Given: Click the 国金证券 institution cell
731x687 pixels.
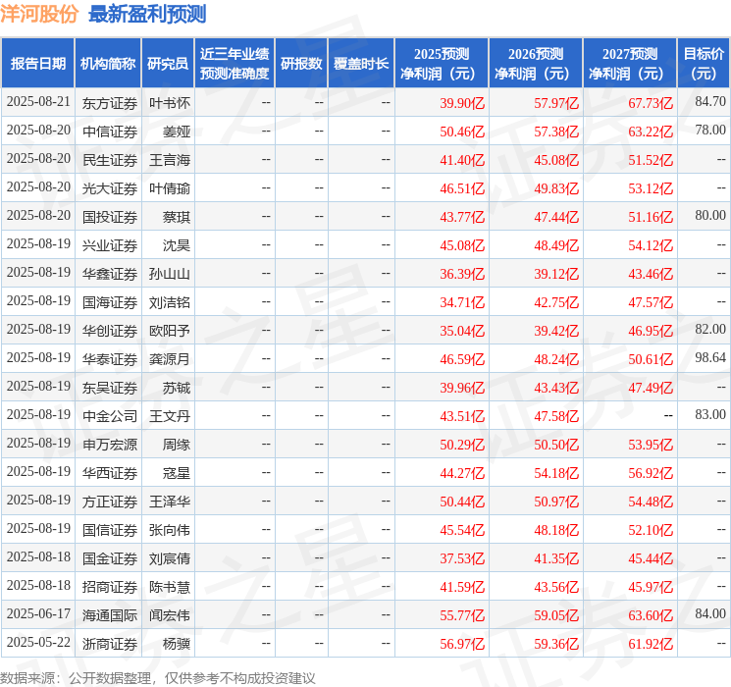Looking at the screenshot, I should [x=110, y=558].
